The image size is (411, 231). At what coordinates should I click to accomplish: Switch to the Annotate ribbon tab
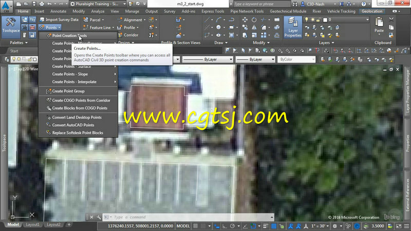click(58, 11)
